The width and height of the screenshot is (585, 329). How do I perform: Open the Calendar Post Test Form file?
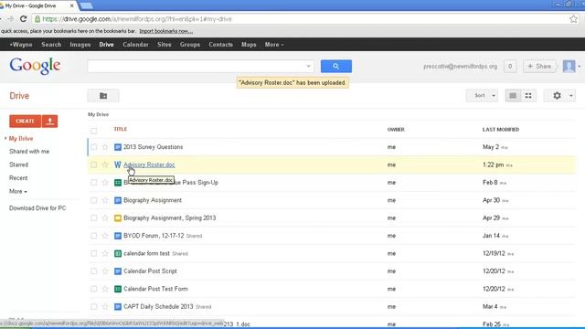click(155, 289)
